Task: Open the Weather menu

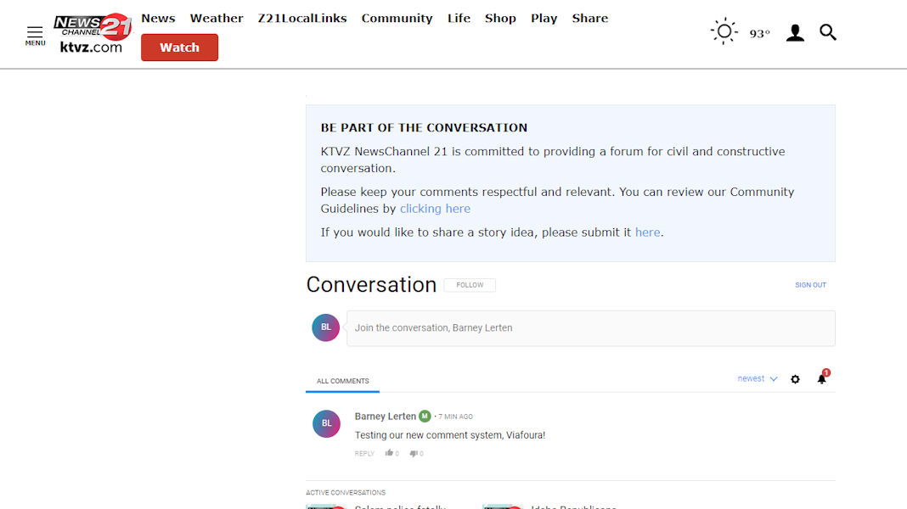Action: pyautogui.click(x=217, y=18)
